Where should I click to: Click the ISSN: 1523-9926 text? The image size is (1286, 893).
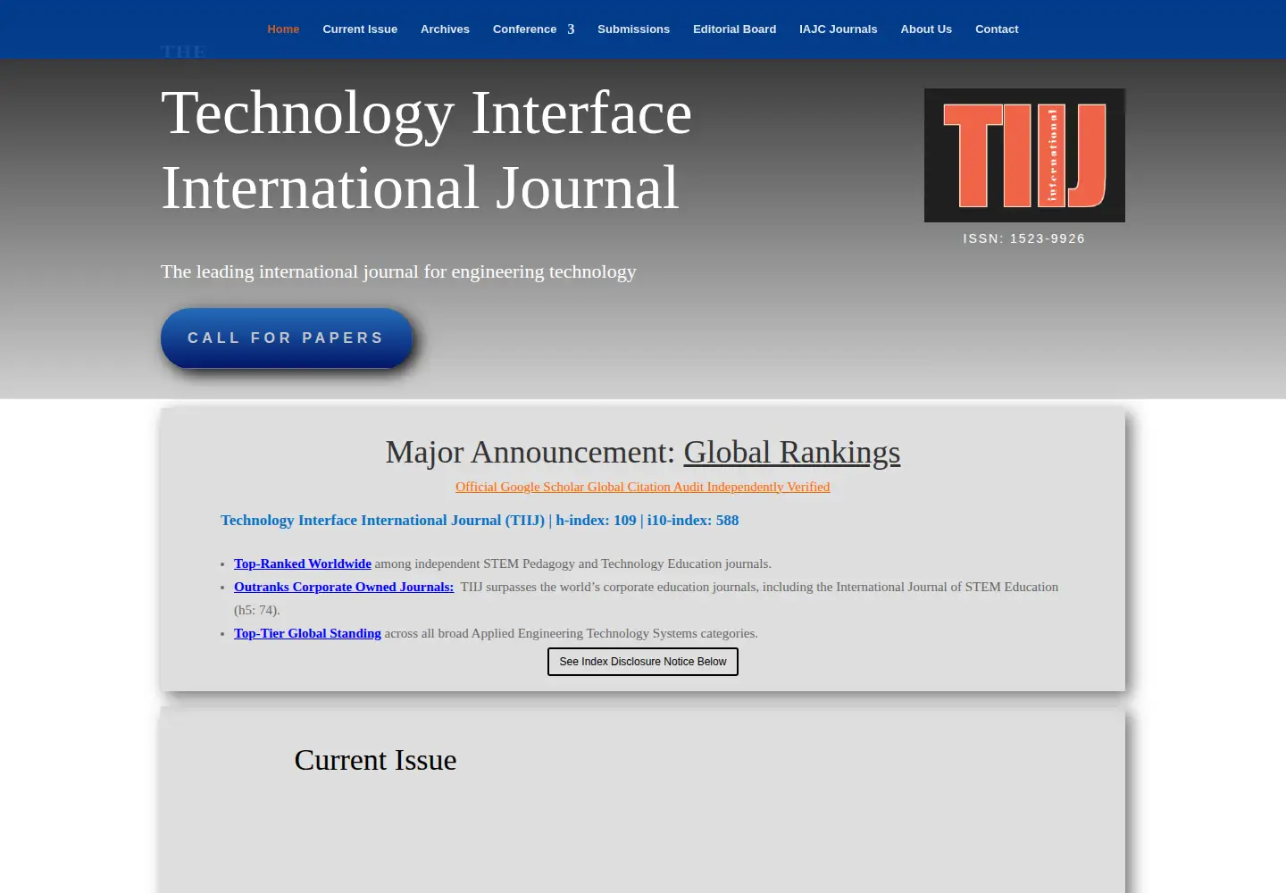[x=1024, y=238]
